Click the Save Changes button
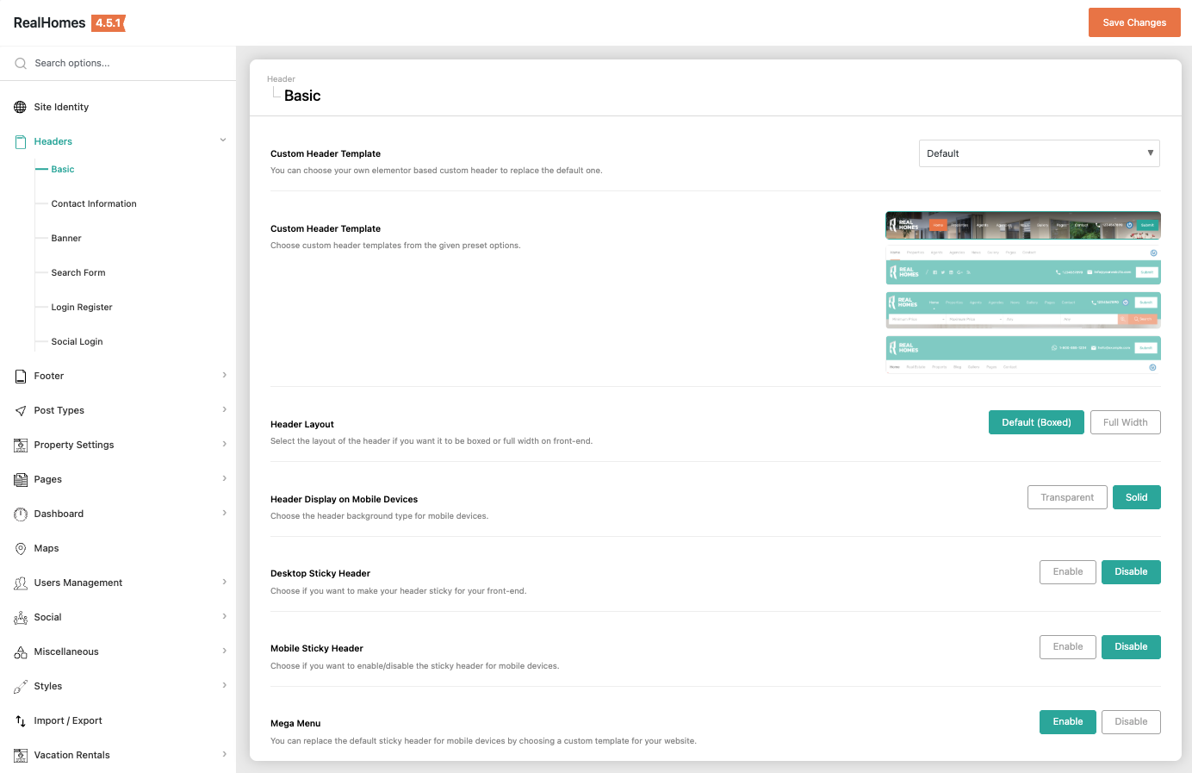Screen dimensions: 1192x773 (x=1133, y=22)
